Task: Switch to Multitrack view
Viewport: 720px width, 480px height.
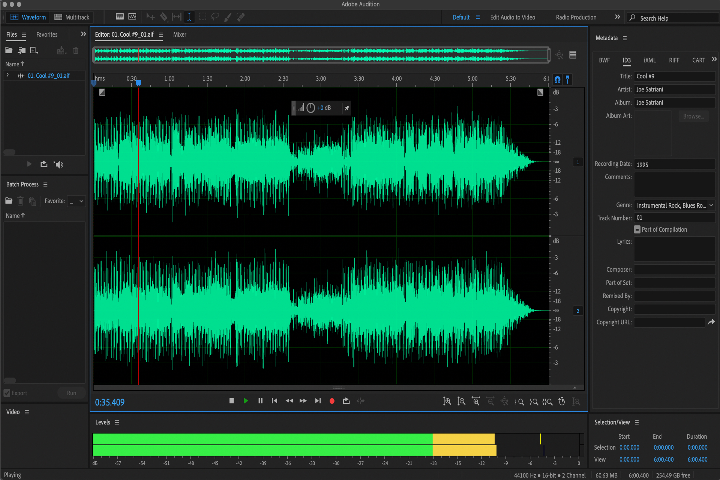Action: [72, 17]
